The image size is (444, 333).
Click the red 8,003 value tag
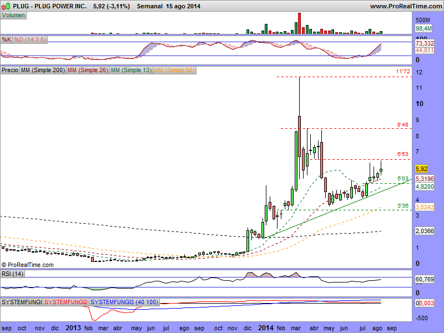click(x=426, y=303)
